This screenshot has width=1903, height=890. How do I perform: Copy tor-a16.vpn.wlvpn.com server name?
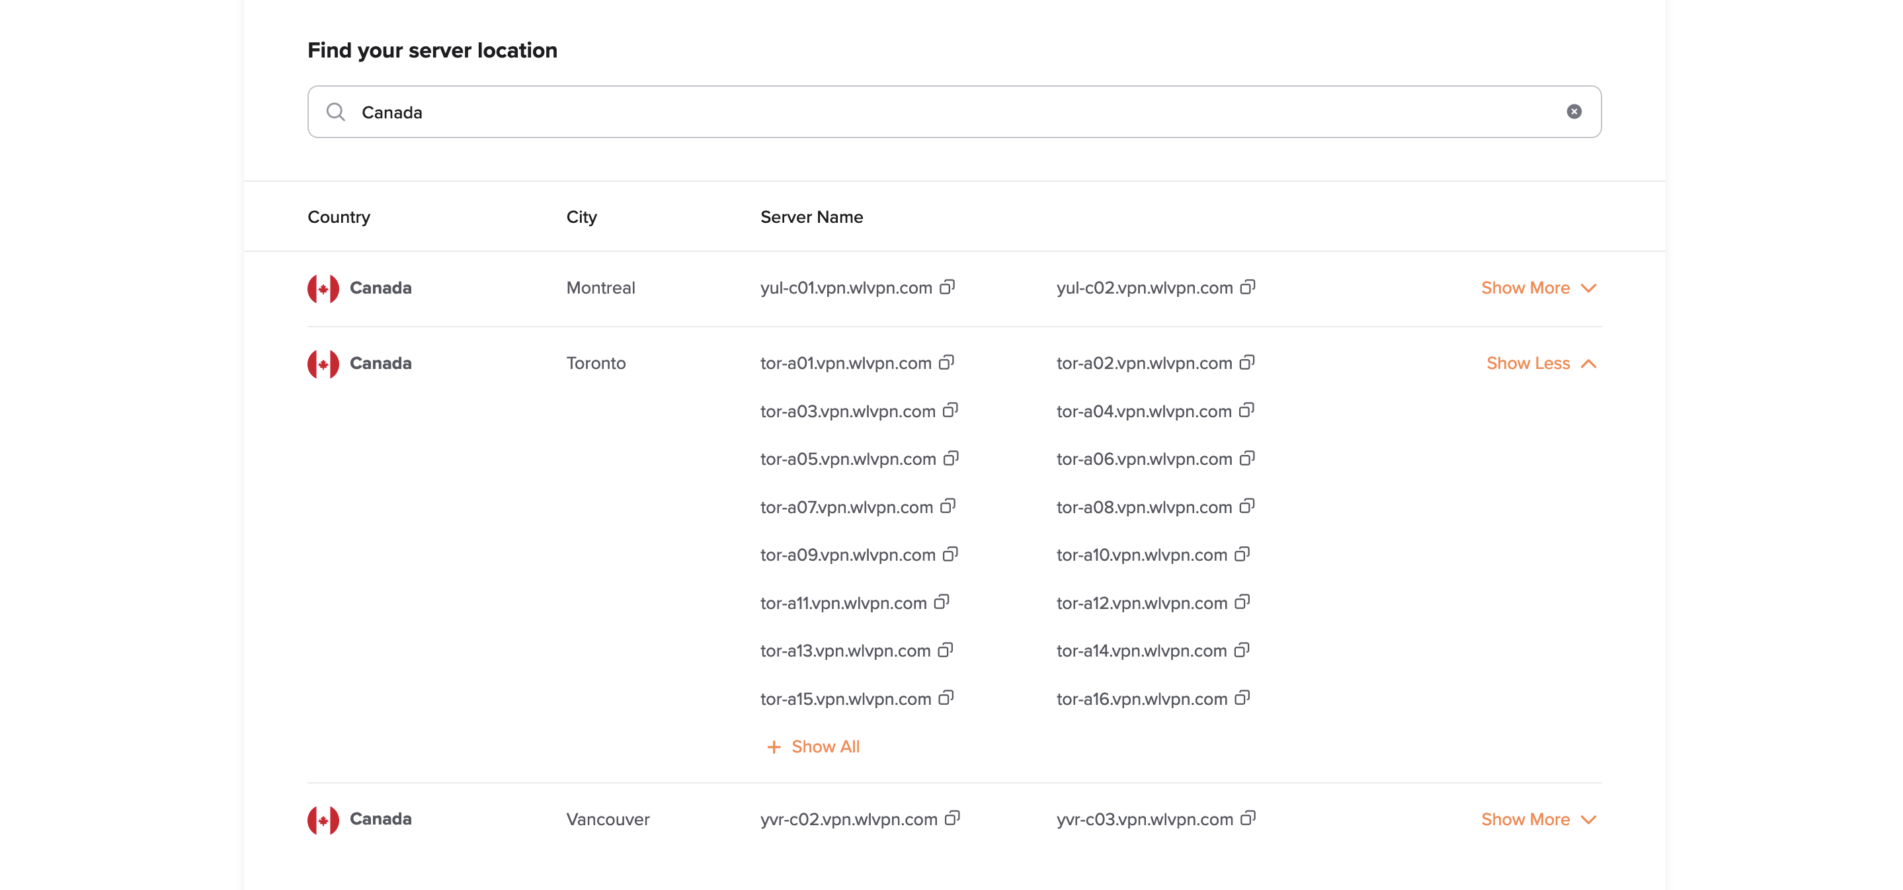[1242, 698]
